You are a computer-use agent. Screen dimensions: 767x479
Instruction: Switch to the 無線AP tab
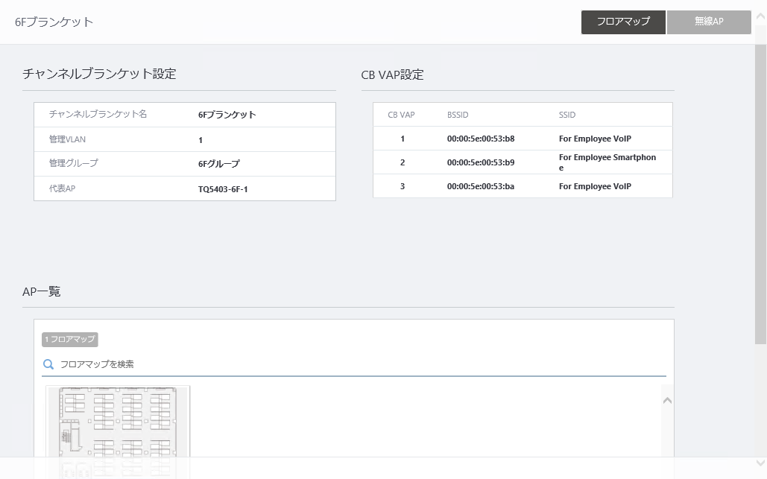click(x=709, y=22)
